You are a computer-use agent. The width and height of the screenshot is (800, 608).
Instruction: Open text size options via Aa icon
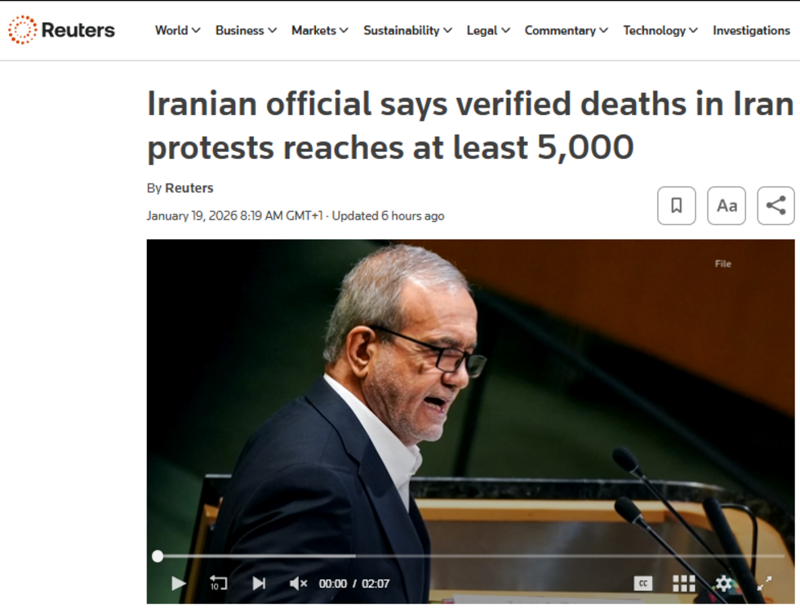pos(726,206)
